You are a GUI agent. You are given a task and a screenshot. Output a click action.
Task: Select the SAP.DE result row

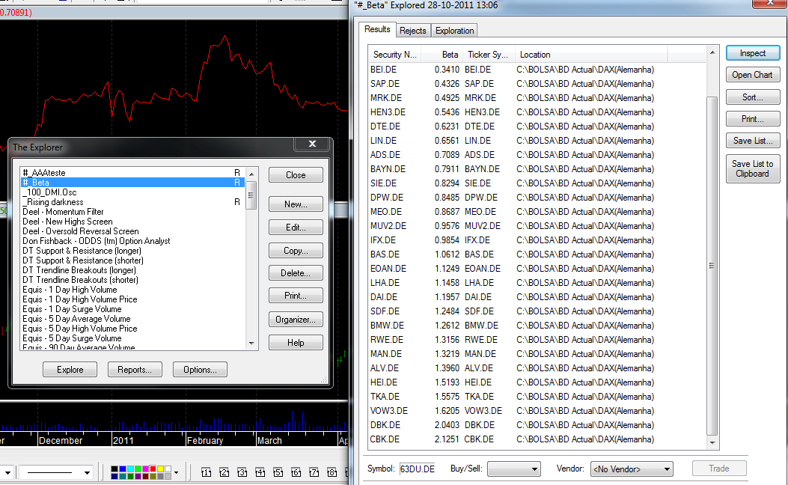pos(537,83)
